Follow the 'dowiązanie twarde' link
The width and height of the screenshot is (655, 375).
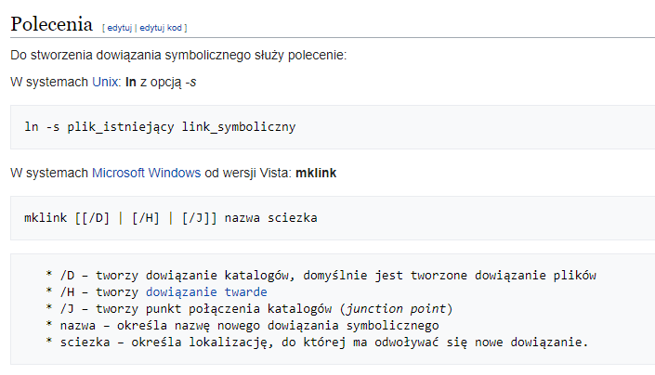pyautogui.click(x=206, y=292)
